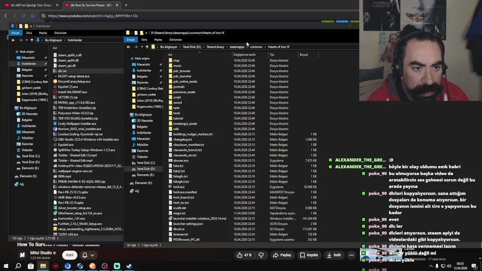482x271 pixels.
Task: Click the YouTube like button showing 47 B
Action: (x=244, y=255)
